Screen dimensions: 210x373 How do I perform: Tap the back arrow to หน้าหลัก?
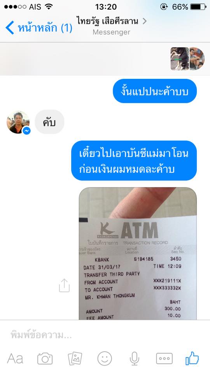coord(10,28)
